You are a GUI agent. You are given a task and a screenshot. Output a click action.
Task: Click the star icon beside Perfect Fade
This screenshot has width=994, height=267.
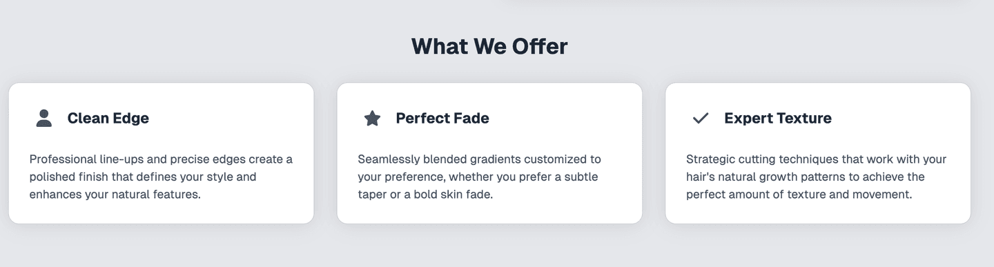(x=372, y=118)
